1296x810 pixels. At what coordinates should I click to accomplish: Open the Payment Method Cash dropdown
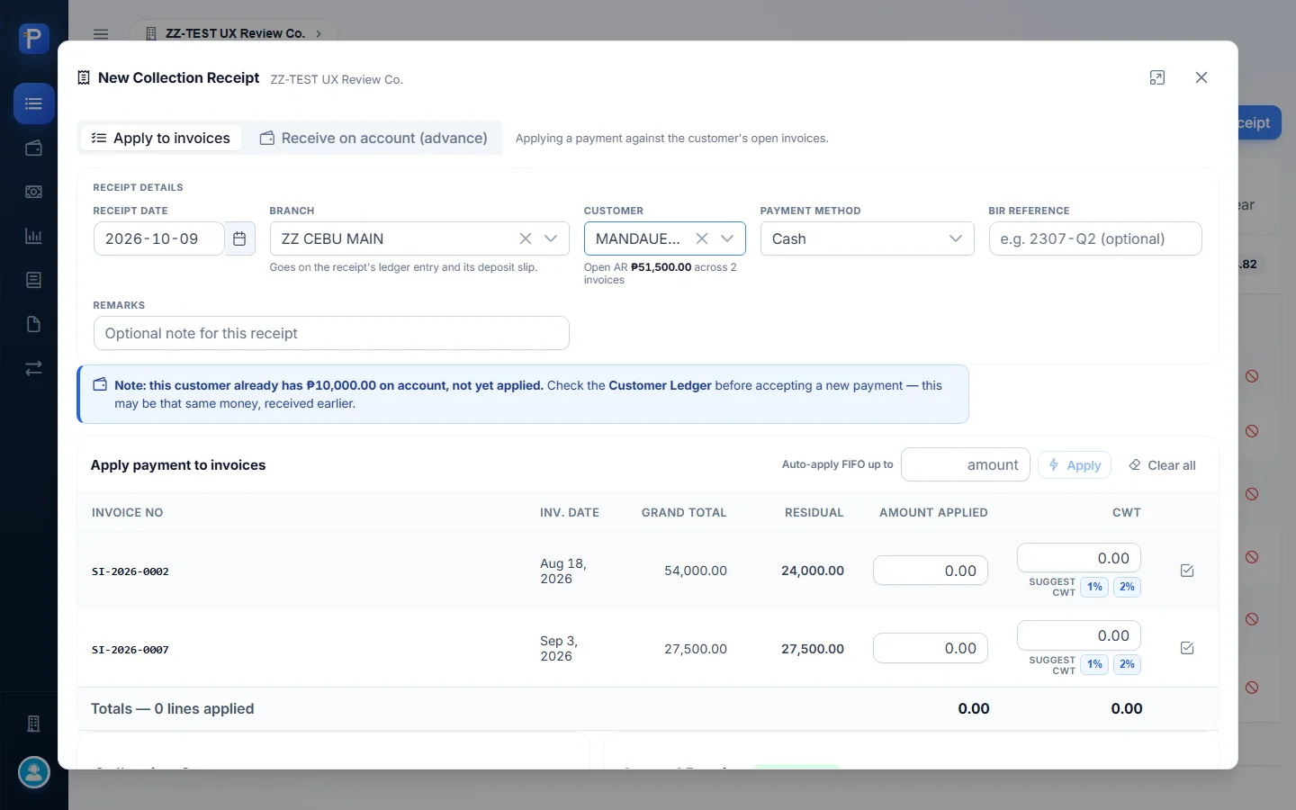[x=867, y=238]
